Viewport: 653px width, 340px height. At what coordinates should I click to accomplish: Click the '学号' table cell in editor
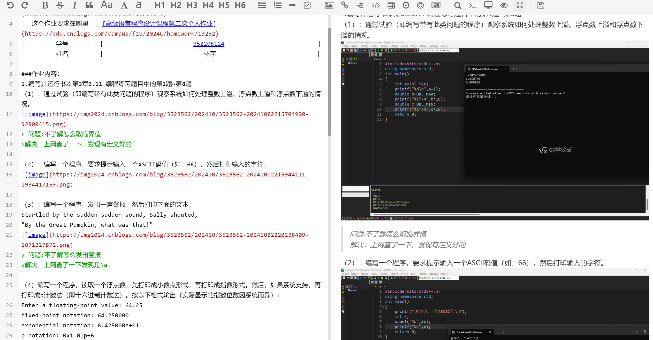(62, 44)
